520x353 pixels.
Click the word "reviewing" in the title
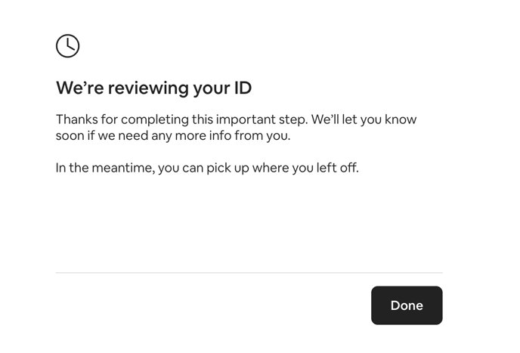coord(149,88)
